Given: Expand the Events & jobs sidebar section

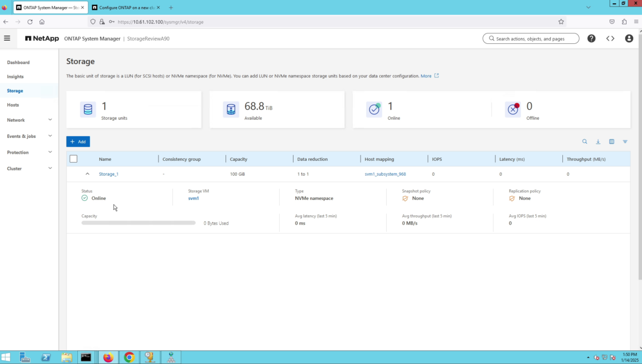Looking at the screenshot, I should 50,136.
